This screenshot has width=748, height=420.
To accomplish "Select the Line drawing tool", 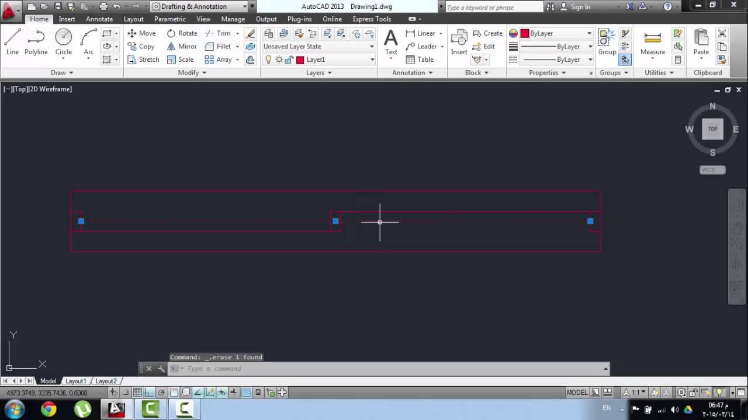I will click(12, 42).
